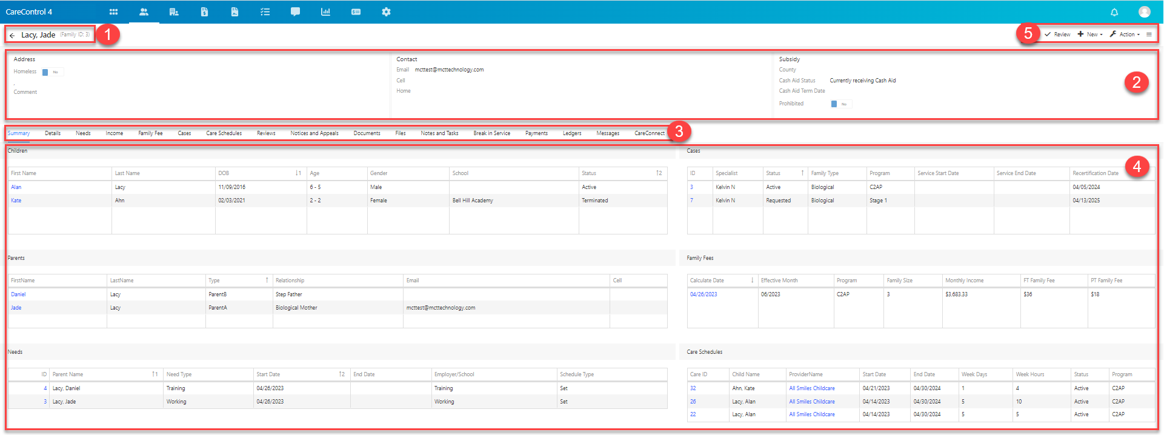Screen dimensions: 1164x435
Task: Open need ID 3 link for Lacy, Jade
Action: point(45,402)
